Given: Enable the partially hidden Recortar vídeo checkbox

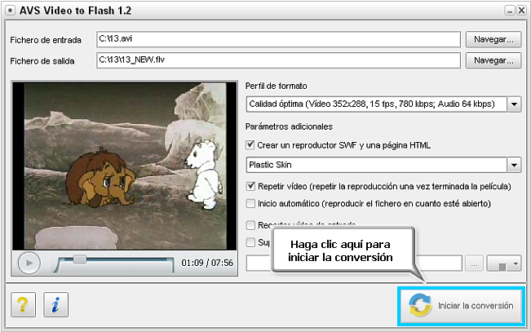Looking at the screenshot, I should click(x=250, y=225).
